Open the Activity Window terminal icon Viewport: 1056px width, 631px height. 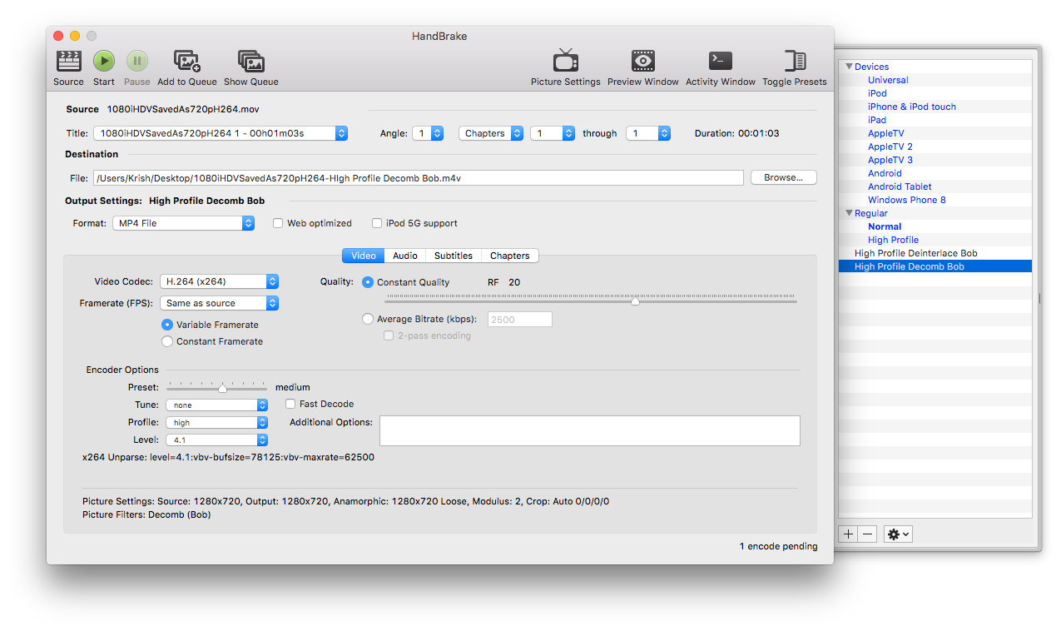coord(721,61)
